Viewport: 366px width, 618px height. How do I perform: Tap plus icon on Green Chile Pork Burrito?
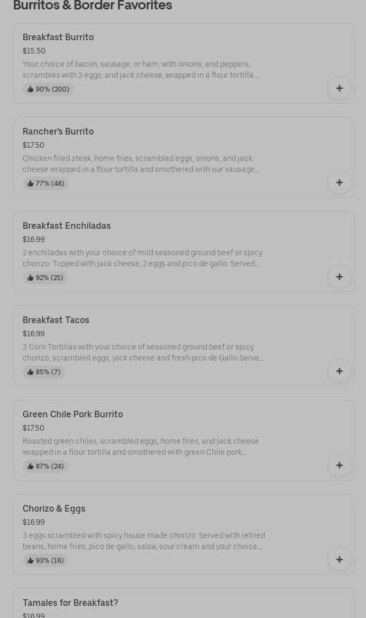[x=339, y=465]
